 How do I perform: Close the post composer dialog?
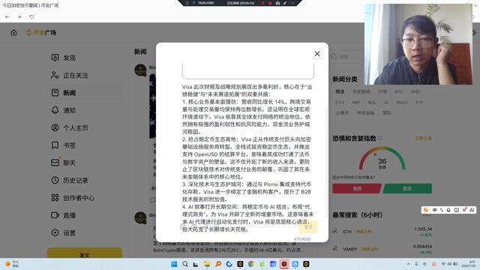(x=317, y=54)
